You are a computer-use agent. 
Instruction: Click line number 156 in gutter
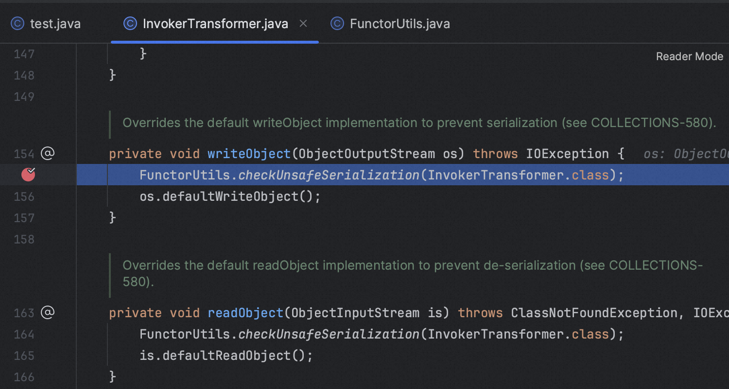24,196
